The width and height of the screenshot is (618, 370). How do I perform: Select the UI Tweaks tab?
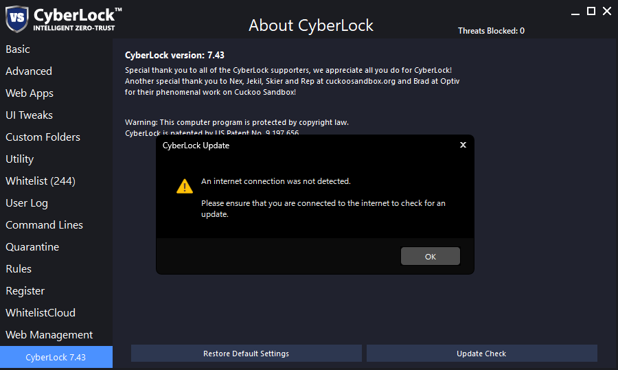[x=29, y=115]
